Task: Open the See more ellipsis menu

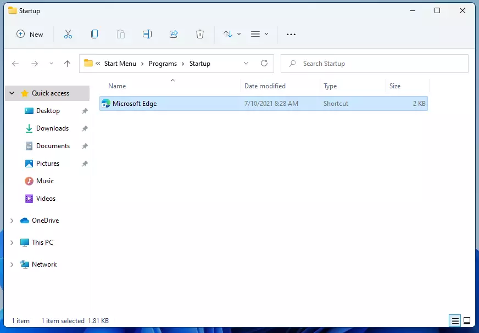Action: tap(291, 34)
